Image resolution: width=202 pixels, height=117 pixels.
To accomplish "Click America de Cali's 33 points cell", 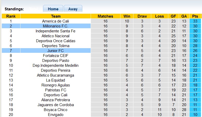I will (x=195, y=21).
